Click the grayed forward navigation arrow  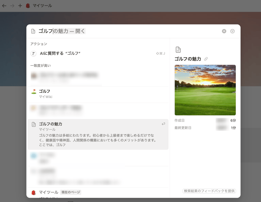coord(12,5)
